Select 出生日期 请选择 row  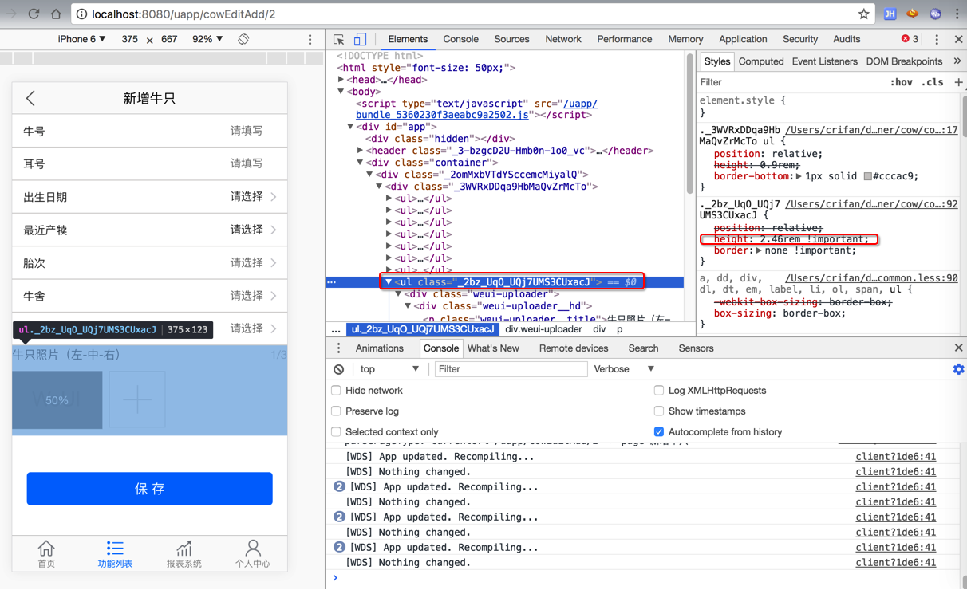click(150, 197)
